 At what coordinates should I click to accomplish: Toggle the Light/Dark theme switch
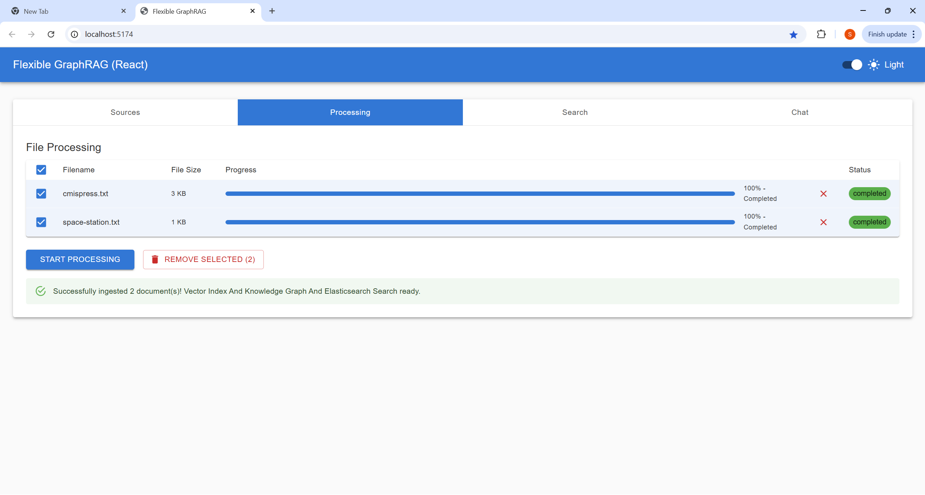point(852,65)
